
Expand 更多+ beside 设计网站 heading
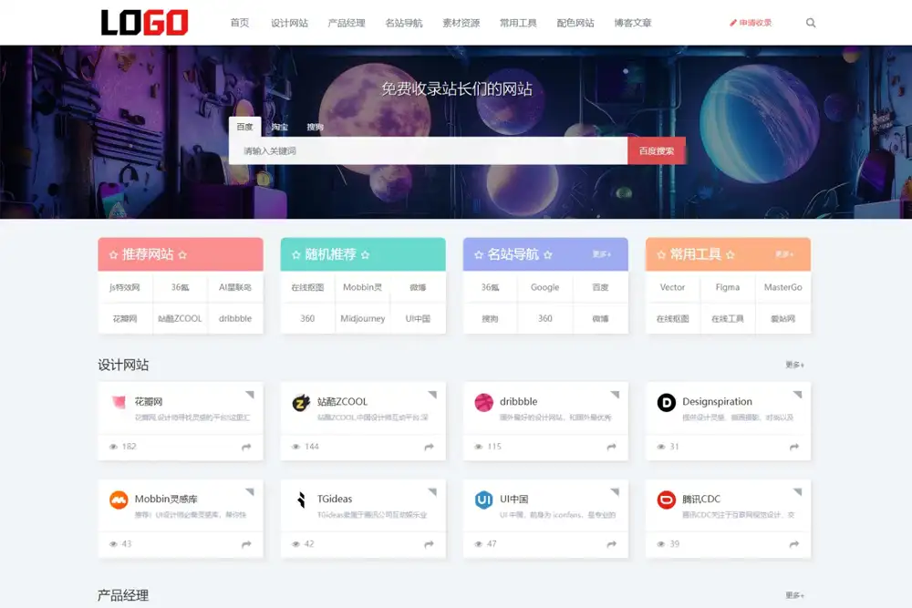(x=794, y=365)
